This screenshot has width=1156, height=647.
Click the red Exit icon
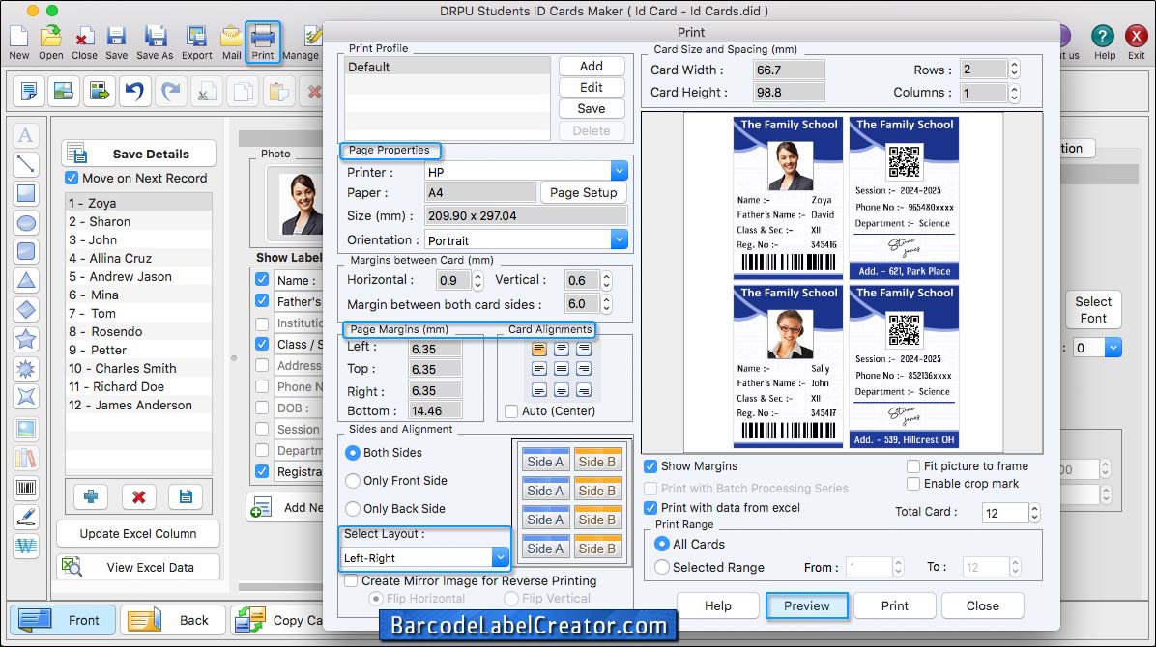coord(1136,42)
